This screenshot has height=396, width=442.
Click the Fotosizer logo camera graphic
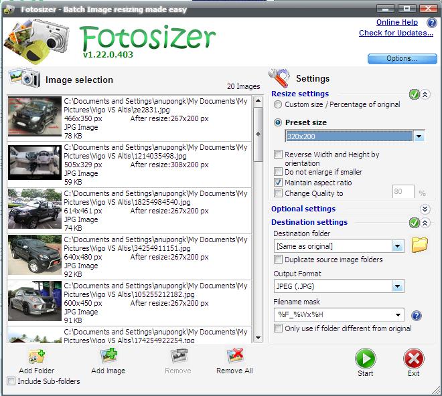pyautogui.click(x=37, y=41)
